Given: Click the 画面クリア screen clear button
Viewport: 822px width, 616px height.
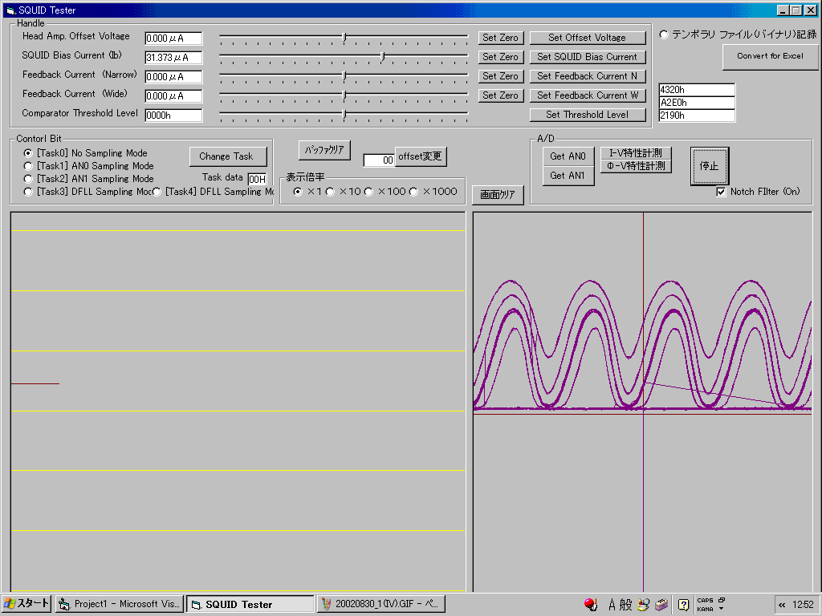Looking at the screenshot, I should point(498,195).
